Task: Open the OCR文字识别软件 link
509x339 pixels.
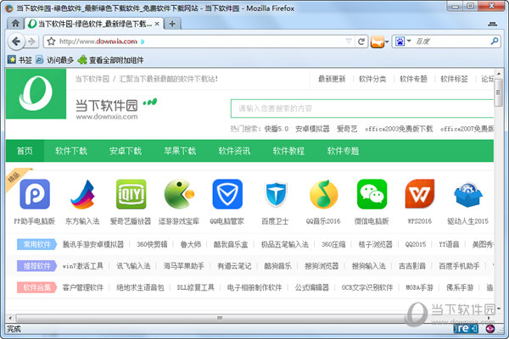Action: (367, 287)
